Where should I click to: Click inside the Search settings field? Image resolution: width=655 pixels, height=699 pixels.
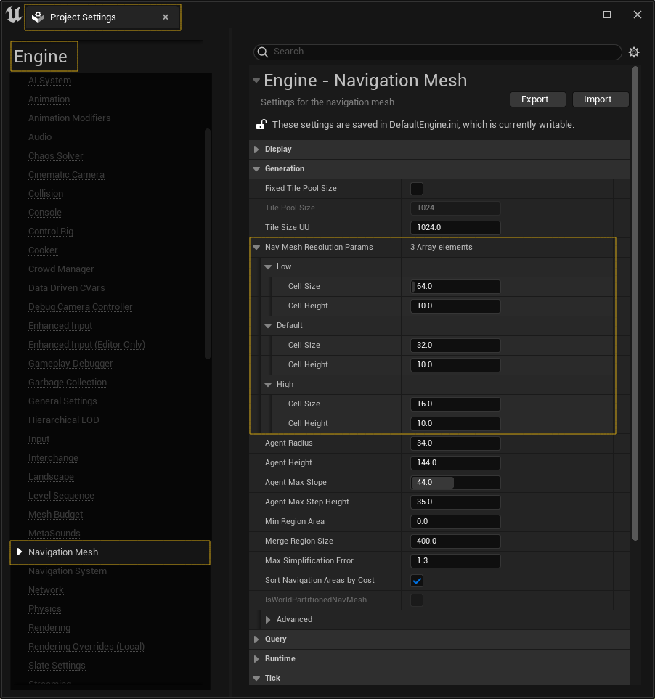tap(436, 52)
